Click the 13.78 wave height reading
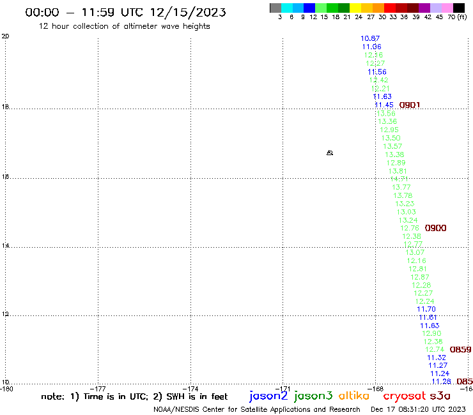The image size is (473, 415). point(403,195)
